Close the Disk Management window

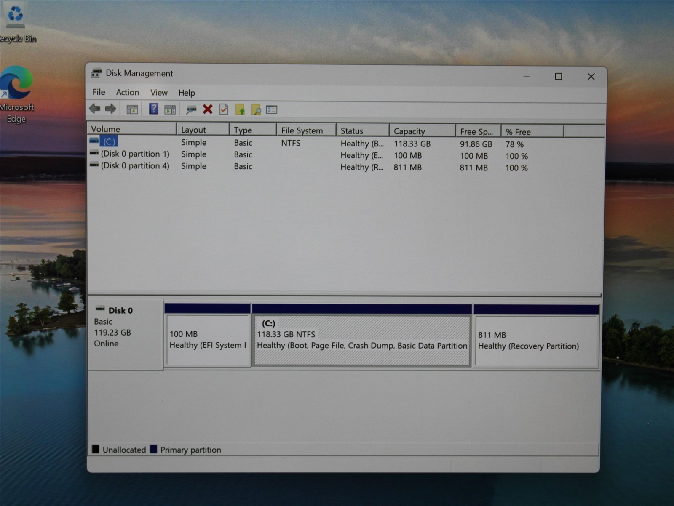[x=591, y=77]
